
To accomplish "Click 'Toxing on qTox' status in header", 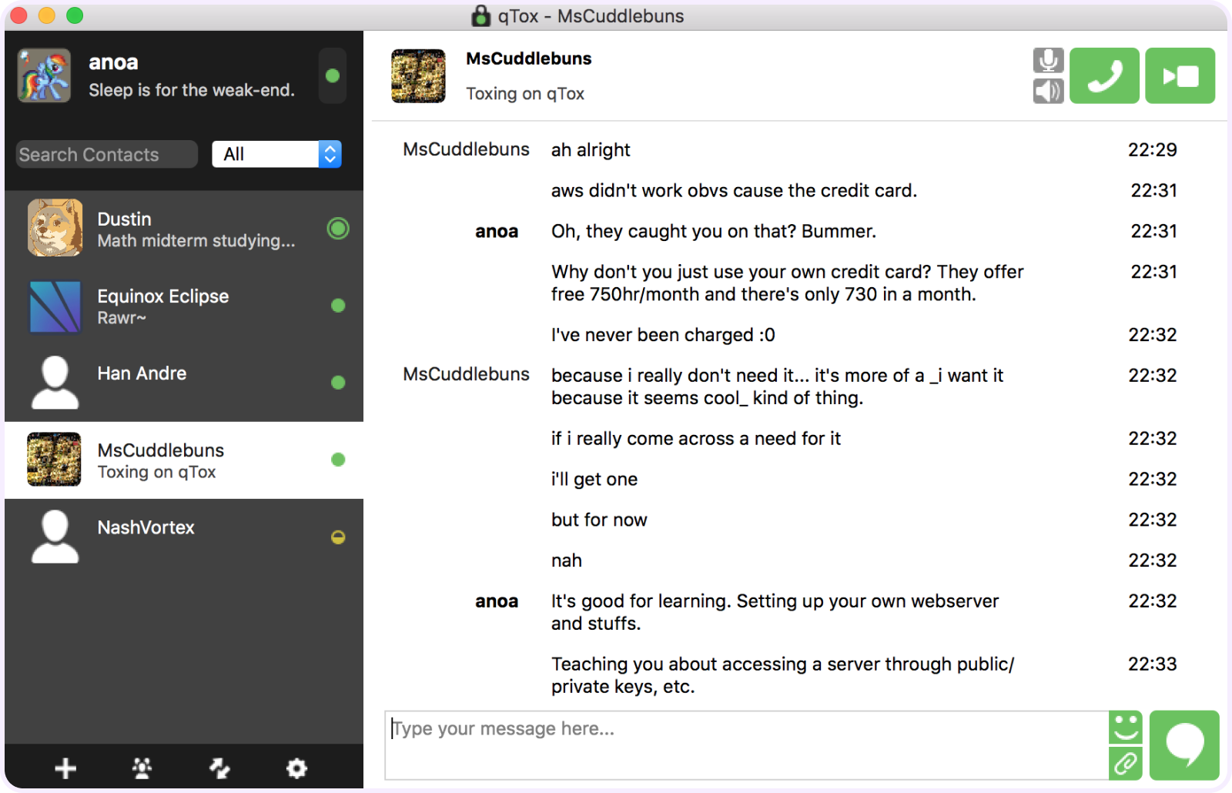I will [x=525, y=93].
